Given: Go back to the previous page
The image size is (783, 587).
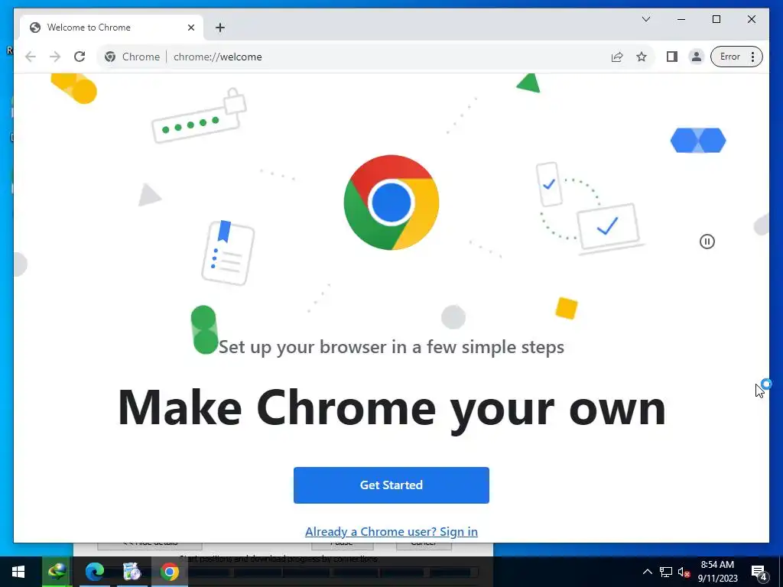Looking at the screenshot, I should coord(31,57).
